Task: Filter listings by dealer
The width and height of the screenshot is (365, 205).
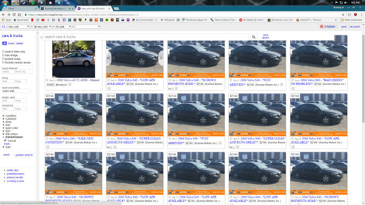Action: click(20, 43)
